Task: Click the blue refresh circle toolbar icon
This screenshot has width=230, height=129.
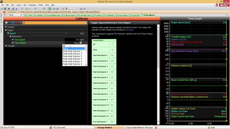Action: click(22, 9)
